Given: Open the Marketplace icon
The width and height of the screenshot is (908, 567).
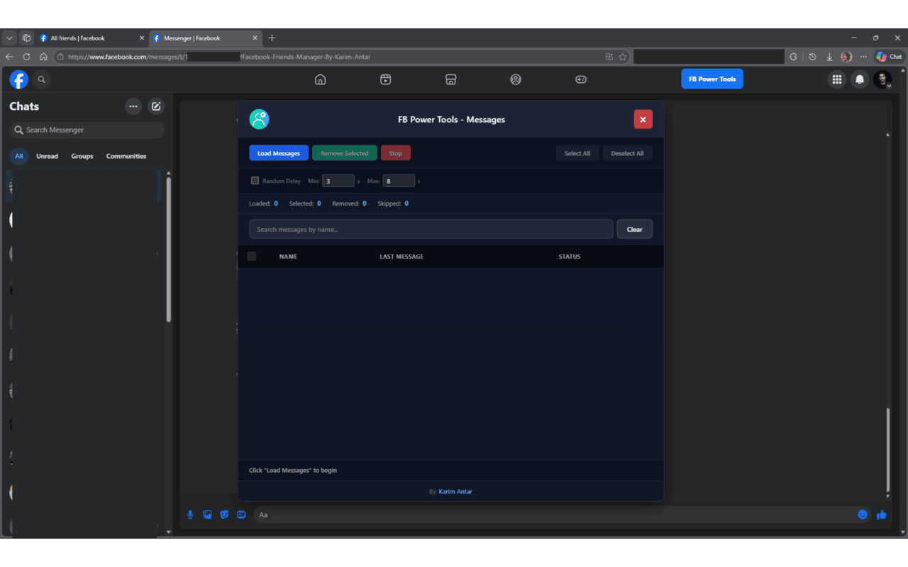Looking at the screenshot, I should (450, 79).
